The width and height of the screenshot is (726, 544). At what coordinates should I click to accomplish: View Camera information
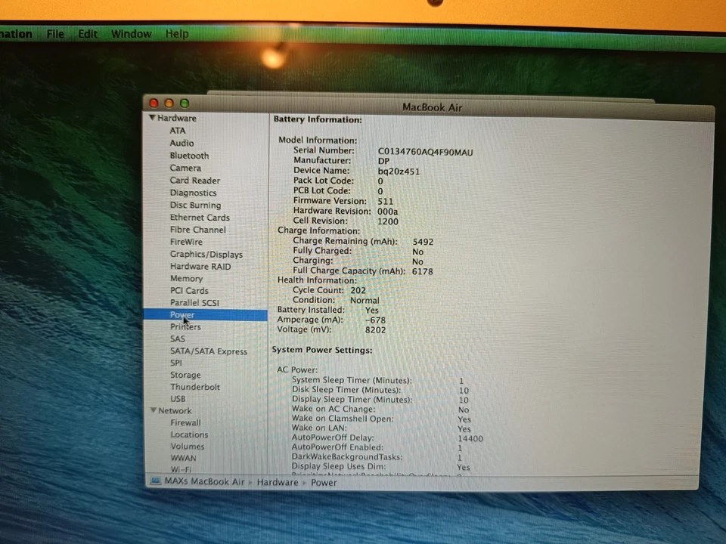pyautogui.click(x=185, y=167)
